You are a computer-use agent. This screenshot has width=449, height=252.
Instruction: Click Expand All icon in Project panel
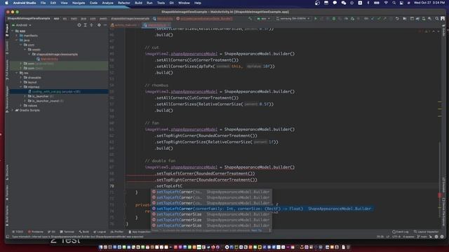[x=86, y=25]
